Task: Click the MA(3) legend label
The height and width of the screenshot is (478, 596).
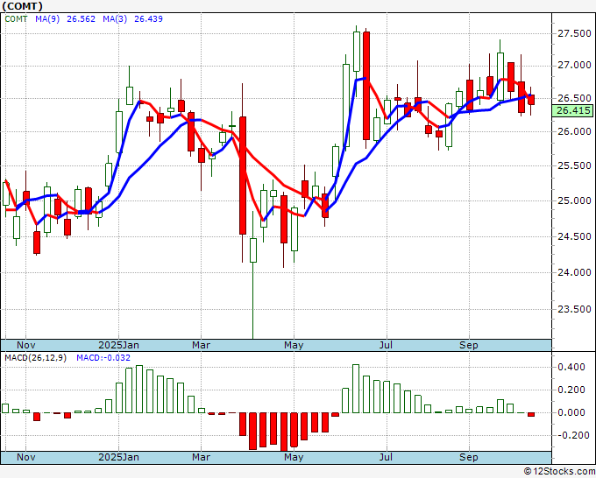Action: 115,19
